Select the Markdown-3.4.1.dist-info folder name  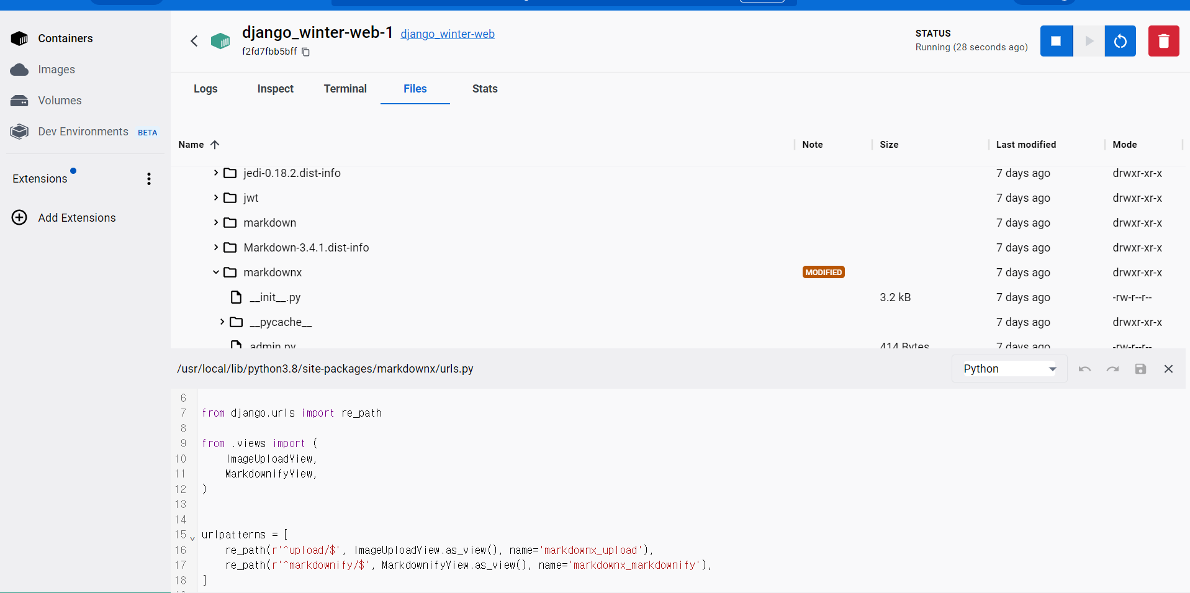[x=306, y=248]
